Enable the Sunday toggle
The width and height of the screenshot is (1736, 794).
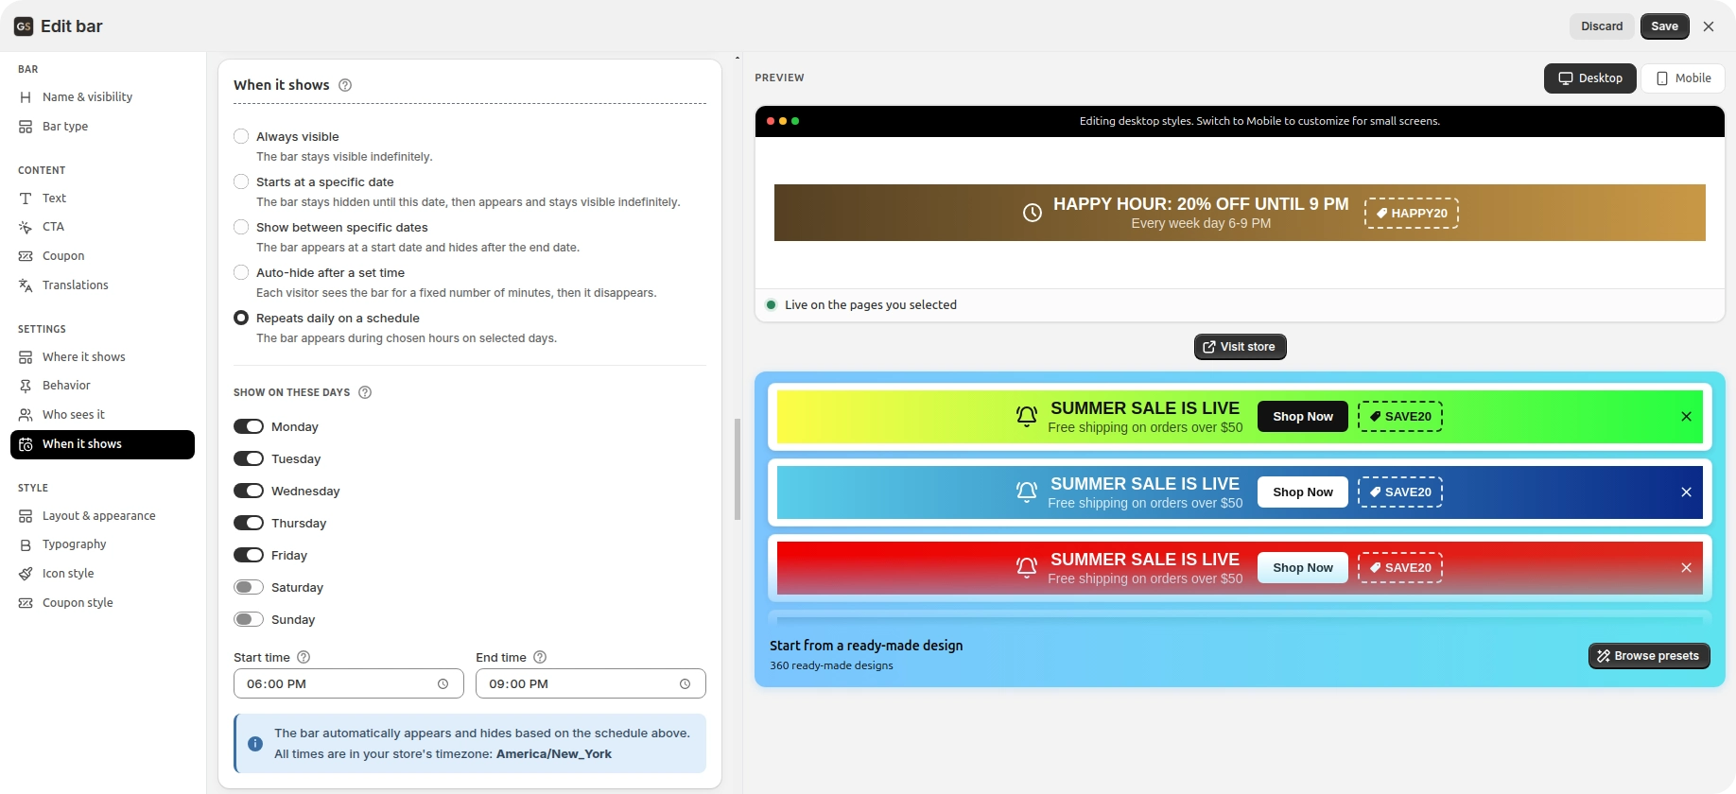249,619
